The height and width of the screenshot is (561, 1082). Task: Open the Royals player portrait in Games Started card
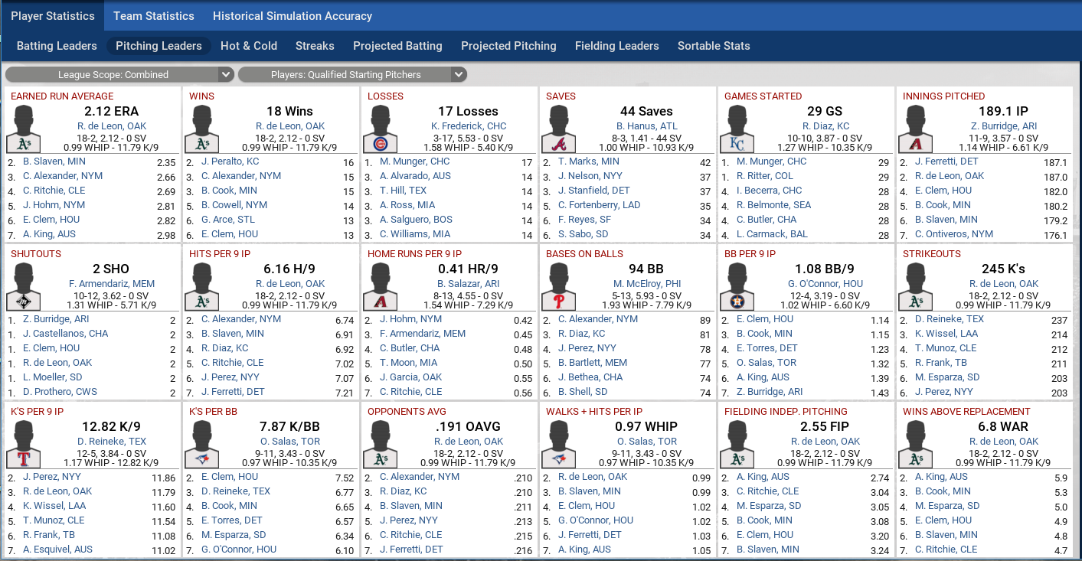click(737, 129)
